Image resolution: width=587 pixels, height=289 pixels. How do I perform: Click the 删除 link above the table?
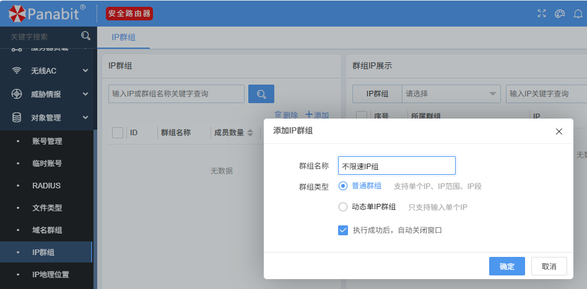pyautogui.click(x=287, y=115)
